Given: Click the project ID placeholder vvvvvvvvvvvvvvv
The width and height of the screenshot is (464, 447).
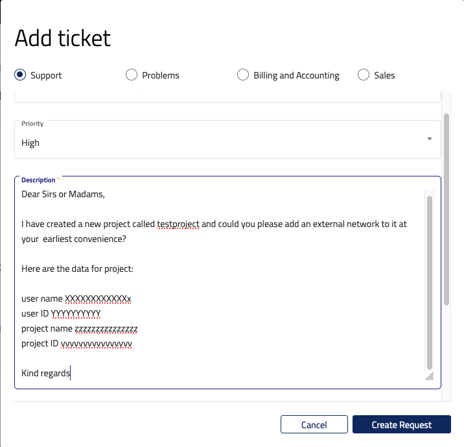Looking at the screenshot, I should pyautogui.click(x=97, y=344).
